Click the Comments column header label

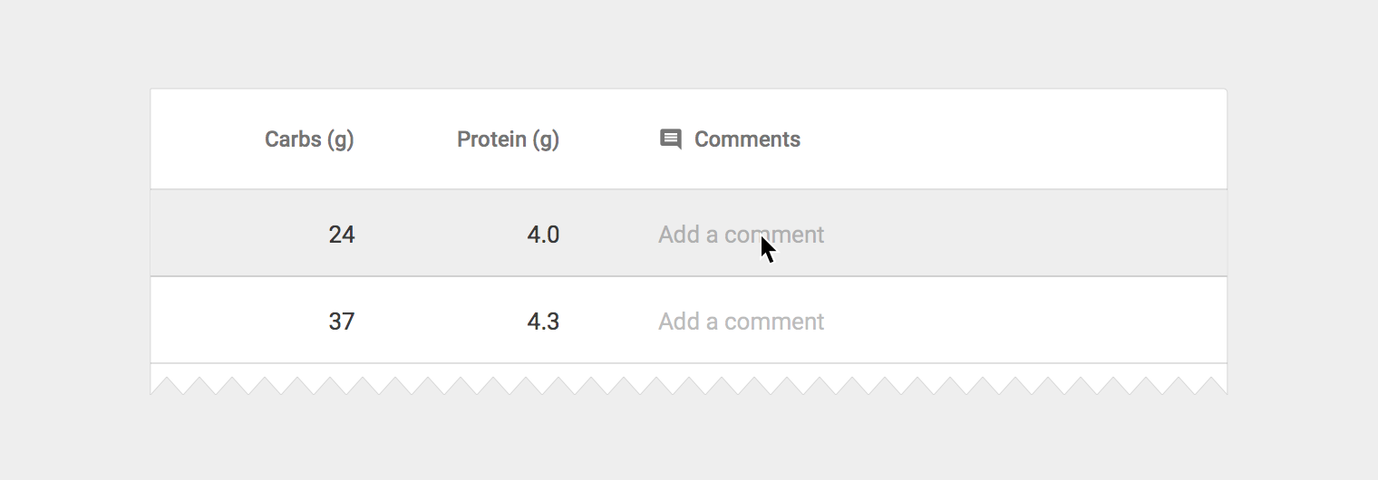747,139
